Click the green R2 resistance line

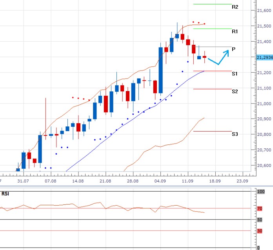tap(213, 4)
